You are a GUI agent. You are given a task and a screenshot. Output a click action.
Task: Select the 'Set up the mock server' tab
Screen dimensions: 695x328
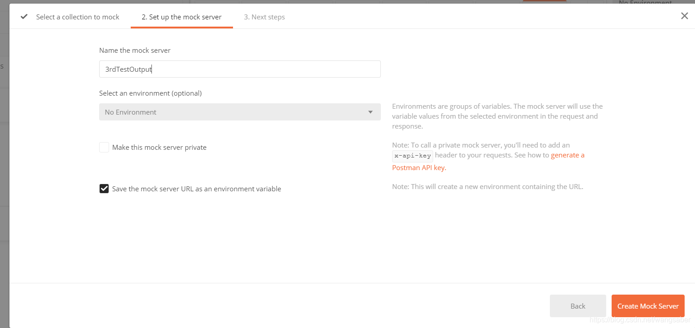click(x=182, y=17)
